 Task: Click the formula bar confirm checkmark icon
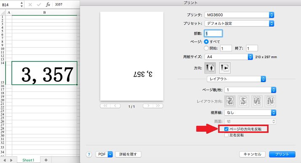point(39,5)
